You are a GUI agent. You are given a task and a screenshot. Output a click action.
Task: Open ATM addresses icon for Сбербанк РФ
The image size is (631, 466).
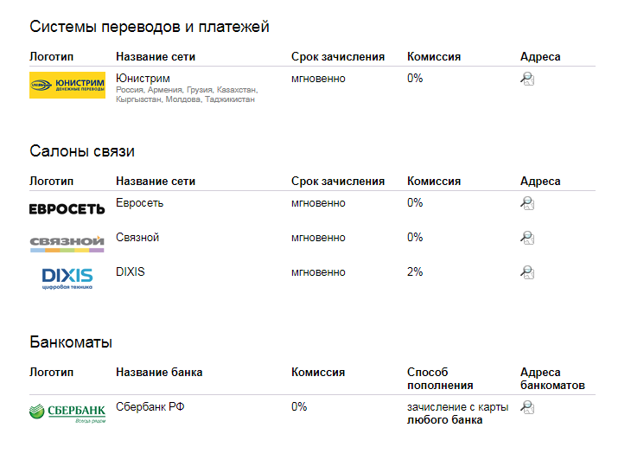(527, 407)
